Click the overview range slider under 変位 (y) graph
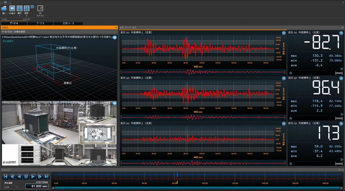 tap(203, 117)
